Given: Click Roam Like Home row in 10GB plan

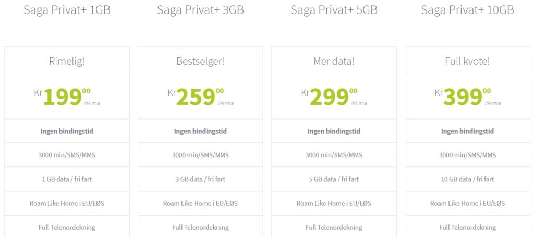Looking at the screenshot, I should (x=467, y=203).
